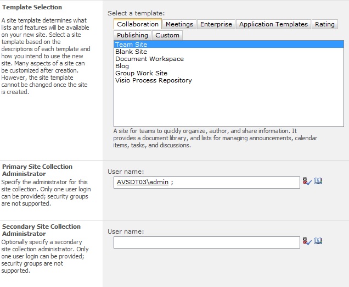The height and width of the screenshot is (287, 349).
Task: Select the Enterprise template tab
Action: [x=216, y=24]
